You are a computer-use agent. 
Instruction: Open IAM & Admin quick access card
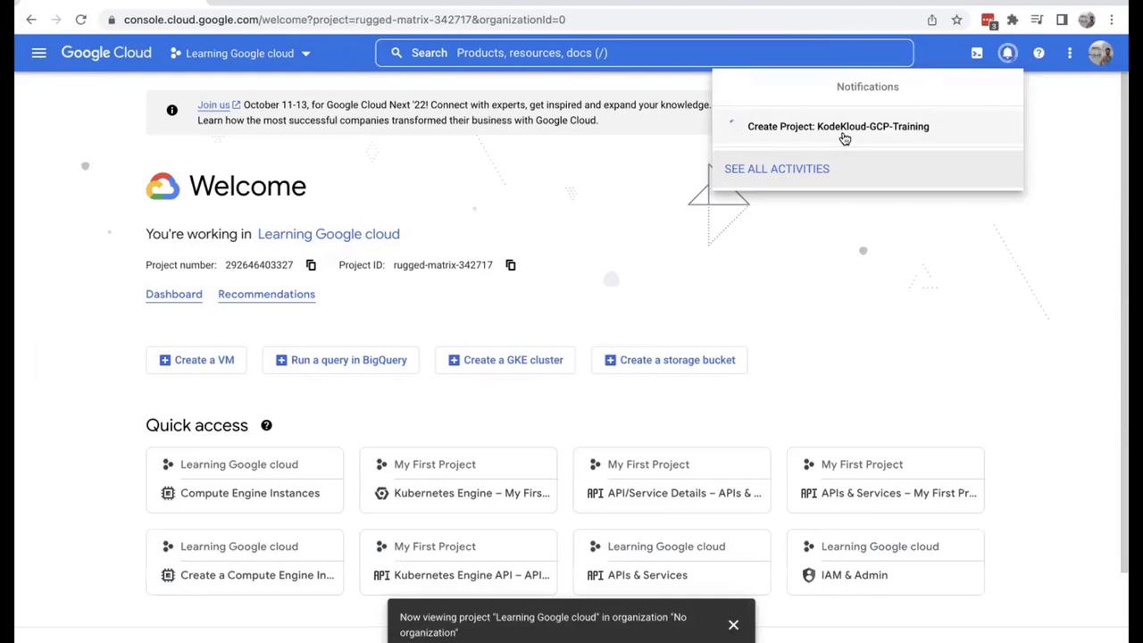tap(885, 562)
